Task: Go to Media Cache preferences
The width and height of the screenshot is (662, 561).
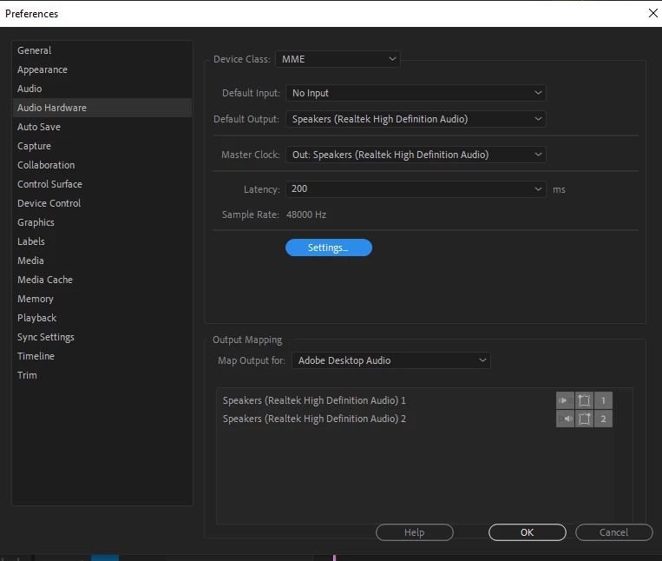Action: pyautogui.click(x=102, y=280)
